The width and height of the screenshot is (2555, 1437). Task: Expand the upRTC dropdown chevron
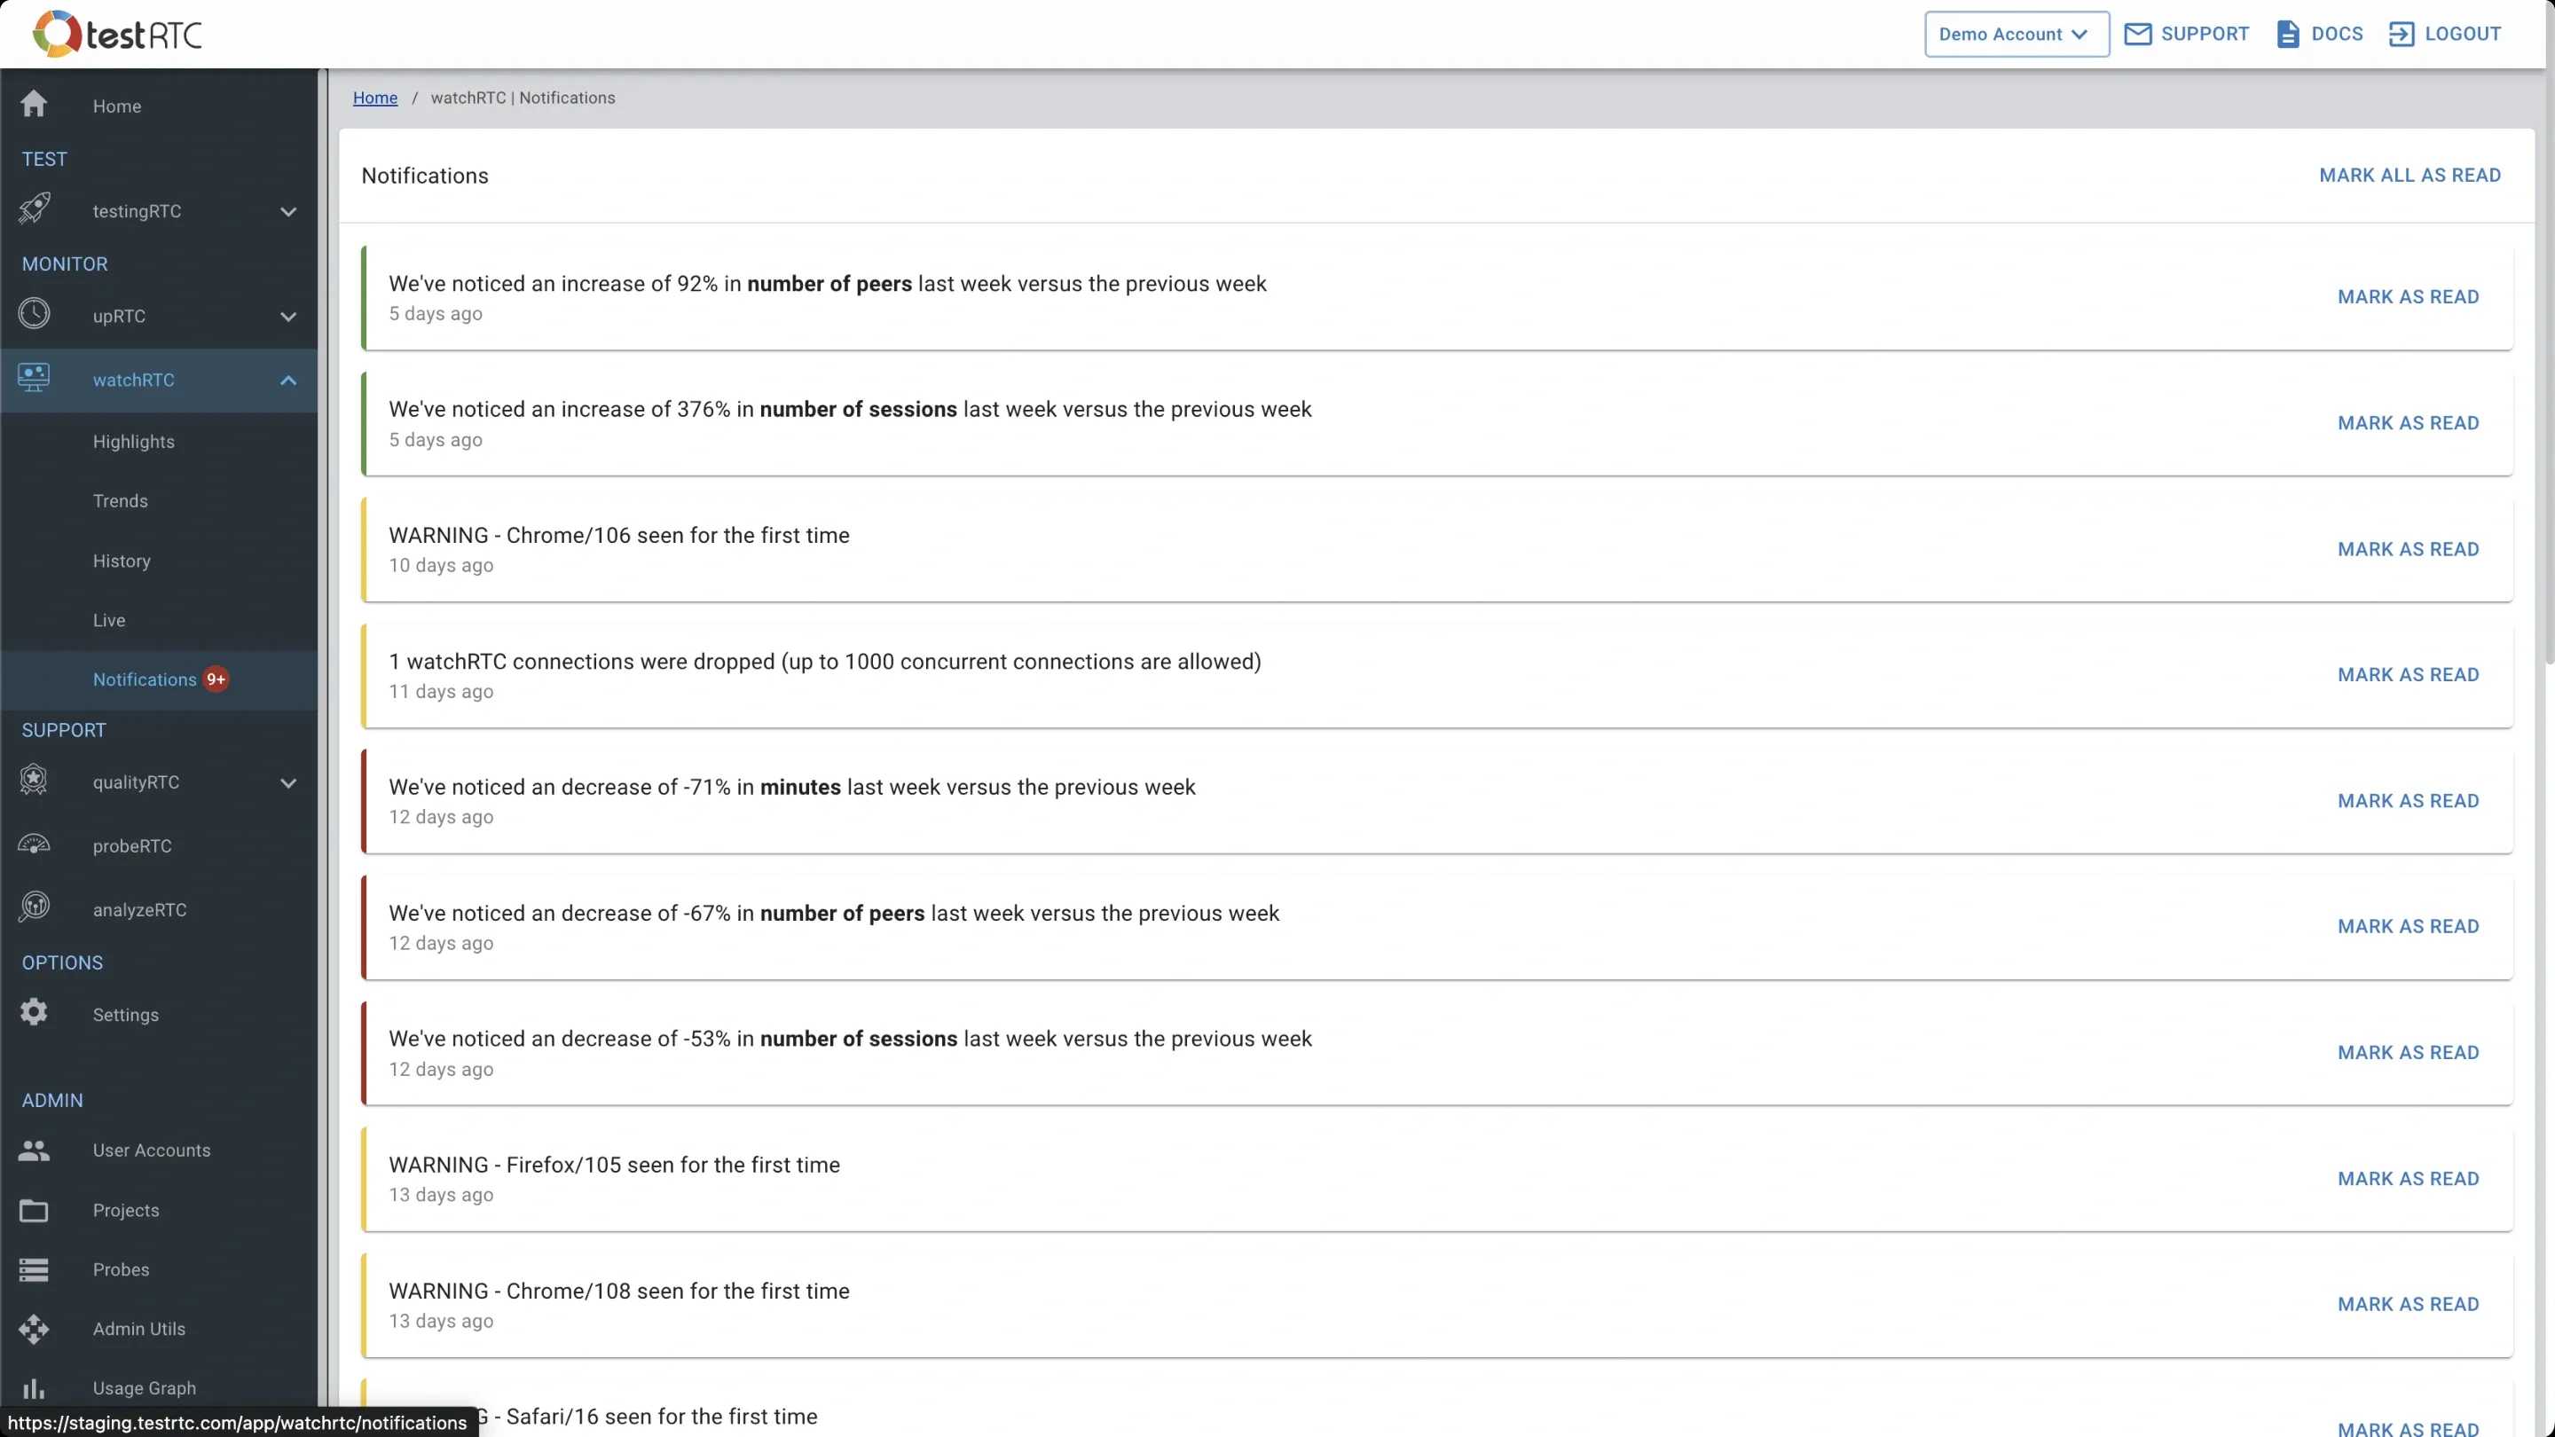pyautogui.click(x=287, y=316)
